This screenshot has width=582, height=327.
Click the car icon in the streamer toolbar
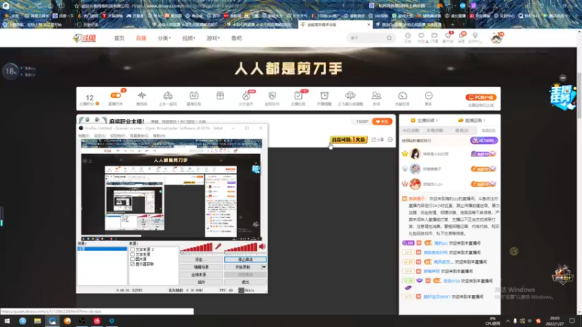point(168,96)
